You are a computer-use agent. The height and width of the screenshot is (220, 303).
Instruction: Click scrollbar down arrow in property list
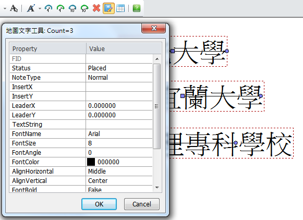[x=157, y=188]
